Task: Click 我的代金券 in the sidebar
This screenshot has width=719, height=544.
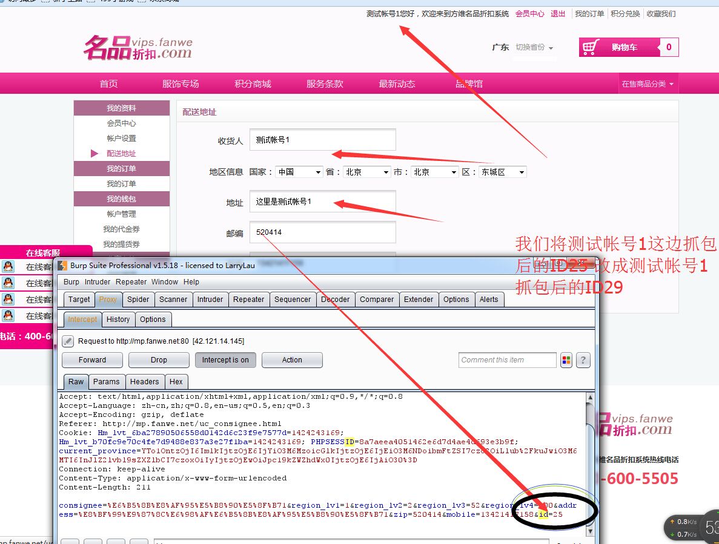Action: [x=122, y=229]
